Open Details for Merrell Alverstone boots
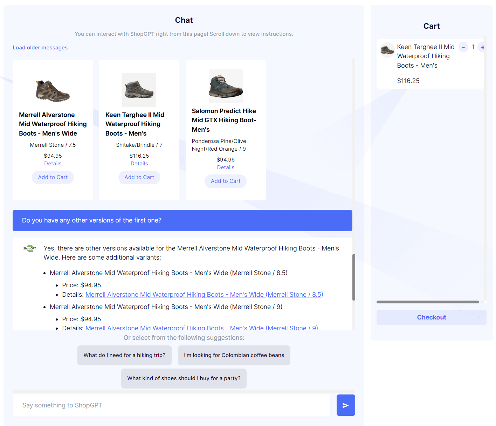This screenshot has height=426, width=496. (53, 164)
